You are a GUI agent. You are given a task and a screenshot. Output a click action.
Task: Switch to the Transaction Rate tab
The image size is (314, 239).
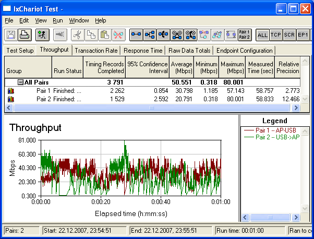tap(96, 51)
